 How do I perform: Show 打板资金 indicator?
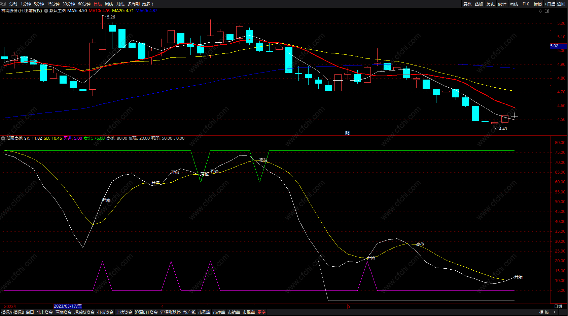pos(105,312)
